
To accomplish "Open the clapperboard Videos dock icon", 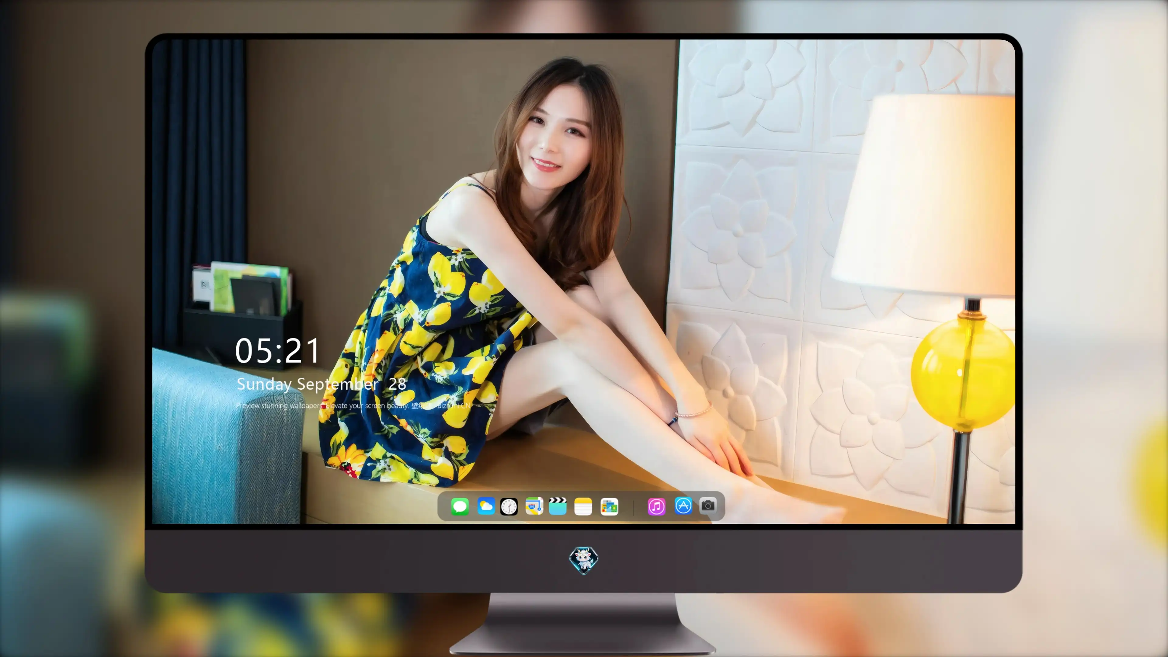I will tap(558, 506).
